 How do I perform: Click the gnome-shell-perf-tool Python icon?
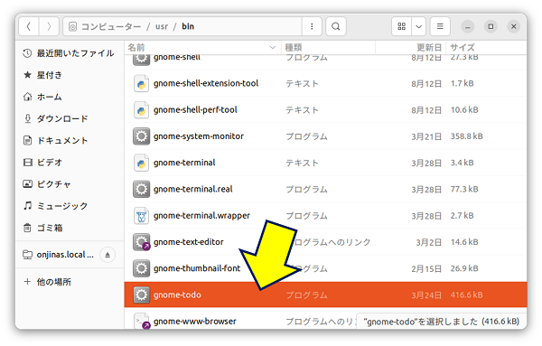(x=141, y=110)
